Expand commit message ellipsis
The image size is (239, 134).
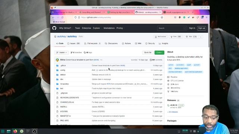[101, 60]
